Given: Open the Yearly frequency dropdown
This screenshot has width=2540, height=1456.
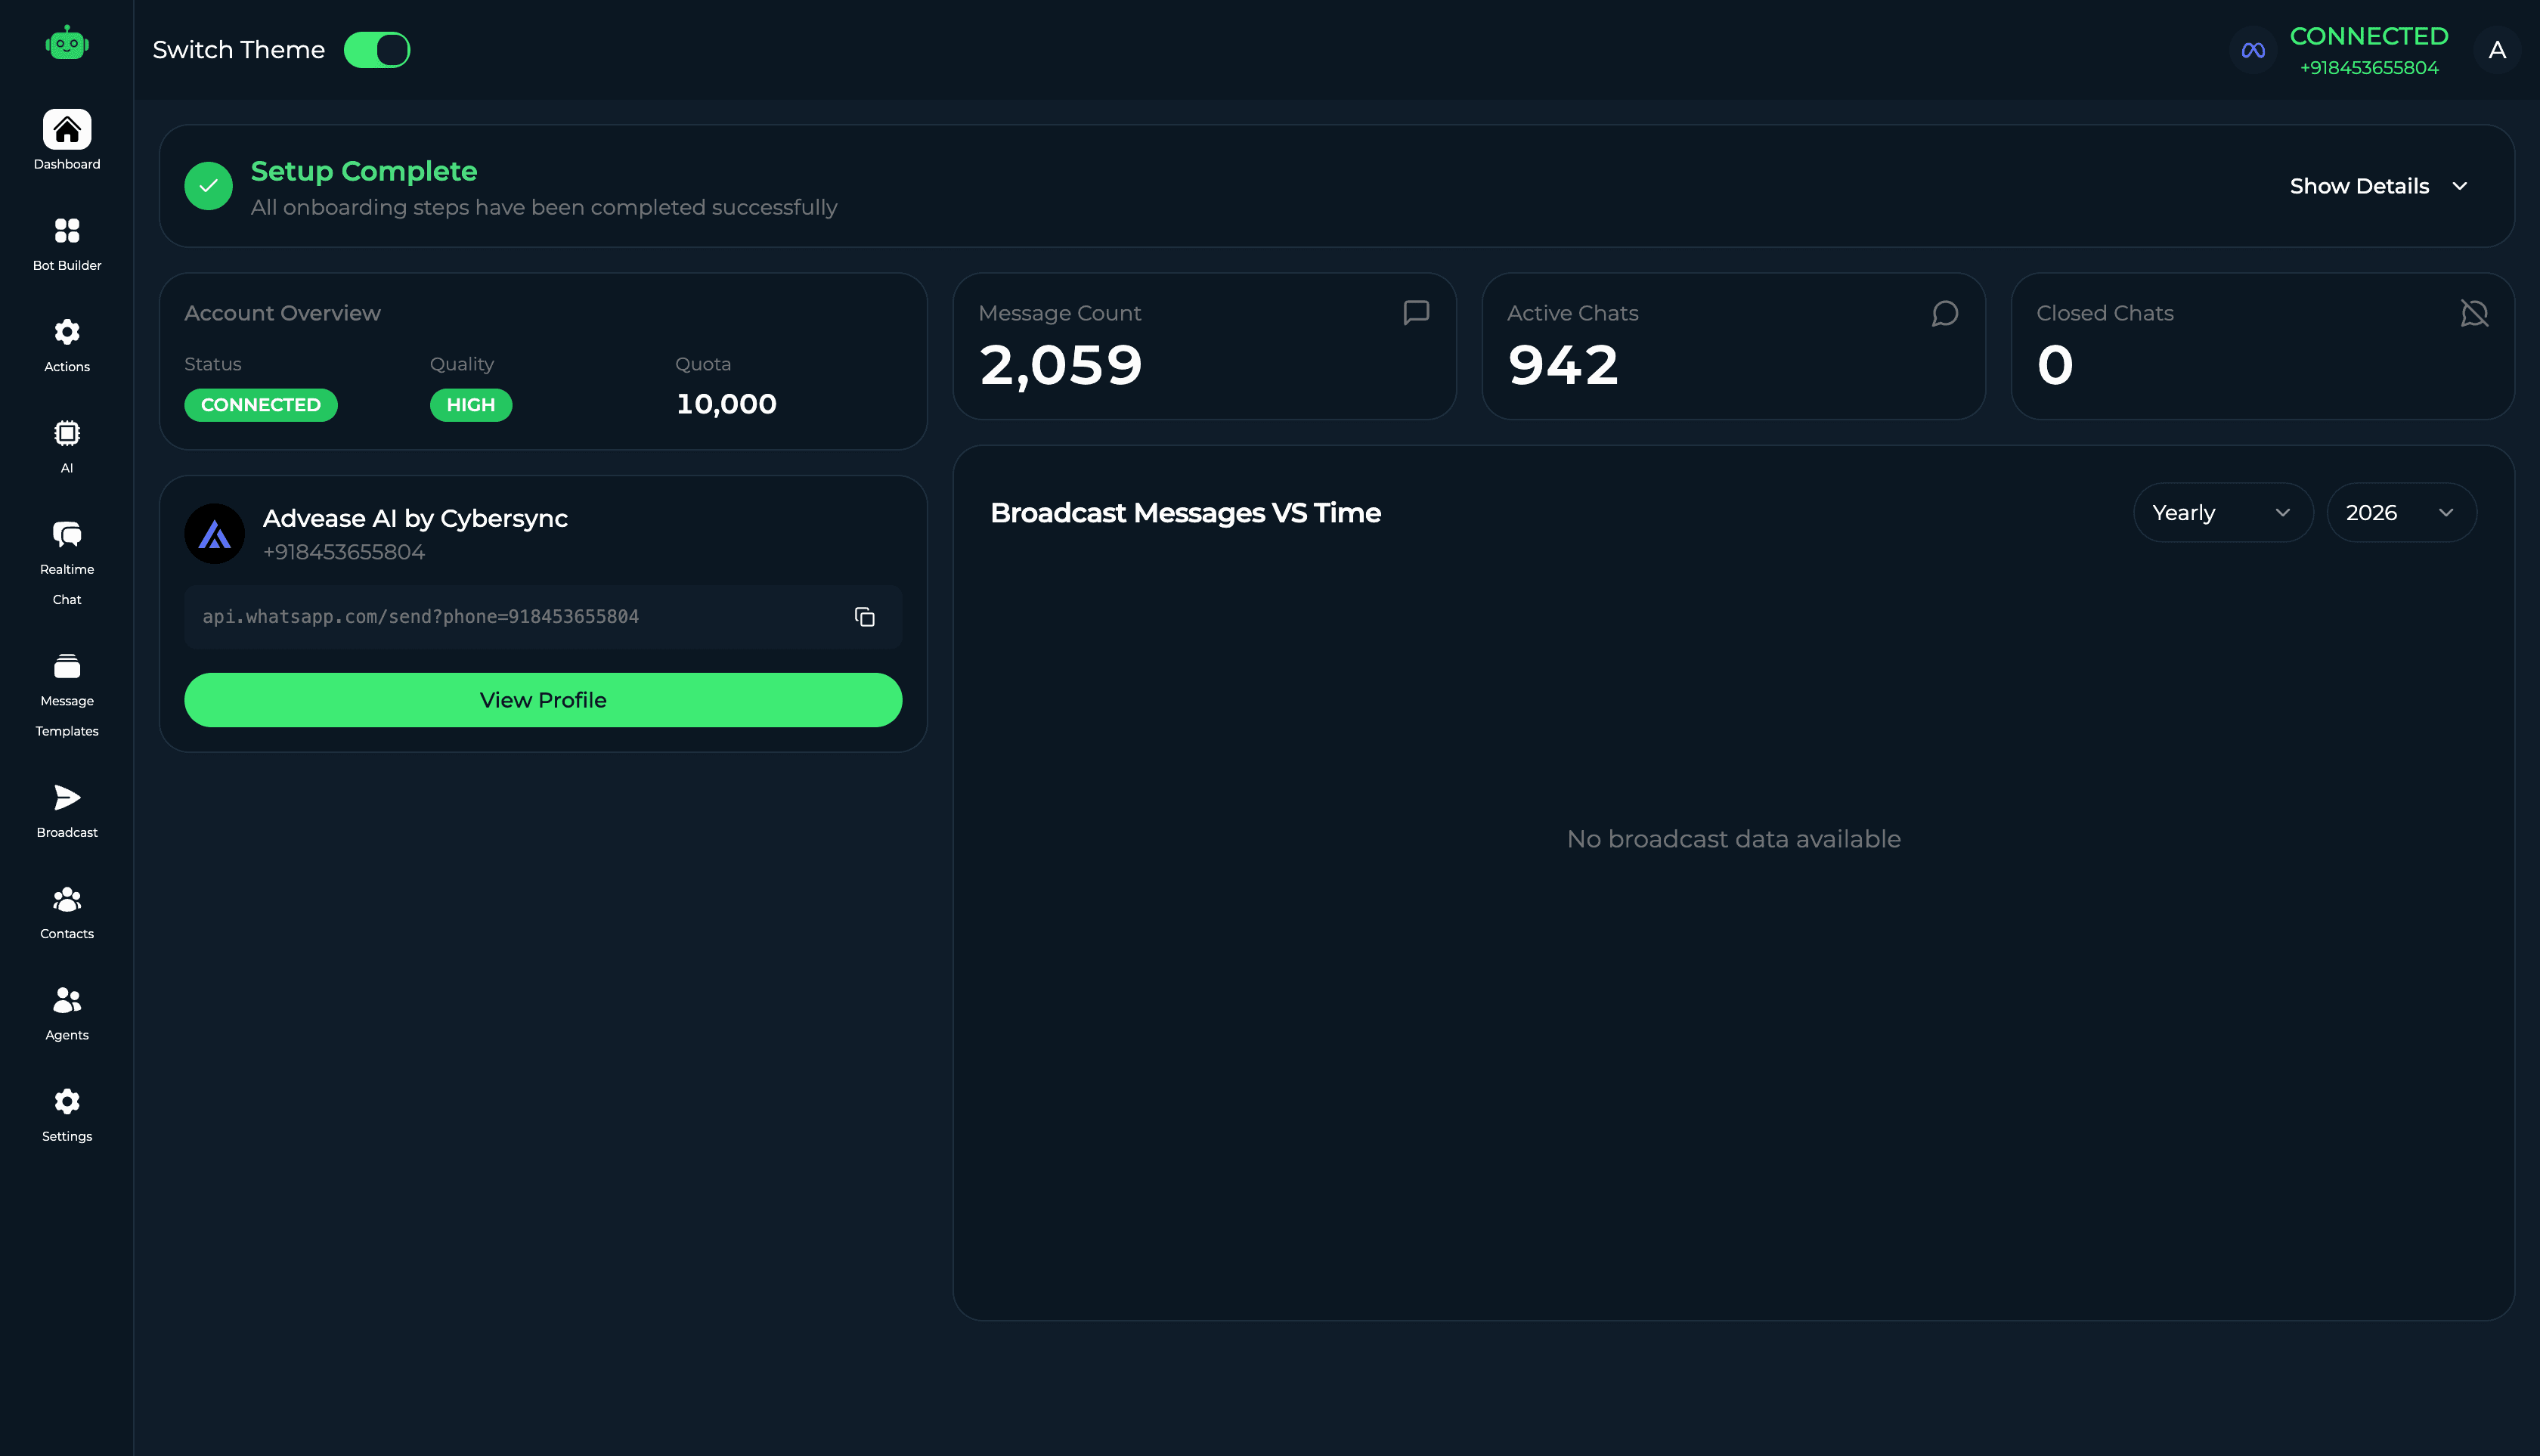Looking at the screenshot, I should [2222, 512].
